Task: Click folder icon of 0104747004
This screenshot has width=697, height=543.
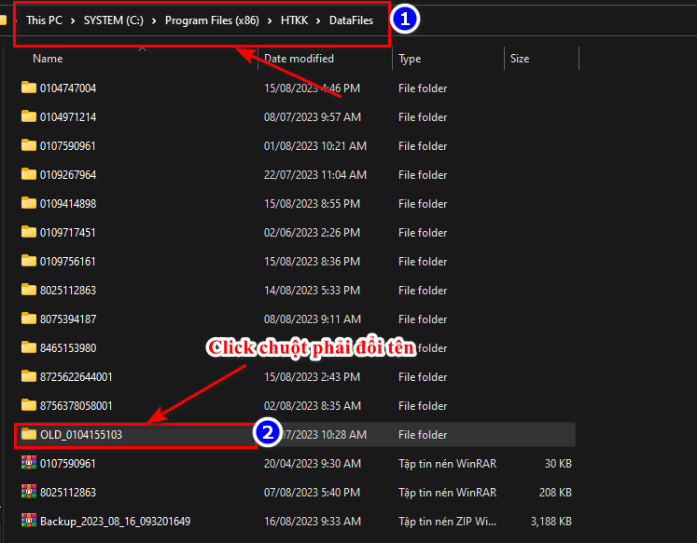Action: [28, 88]
